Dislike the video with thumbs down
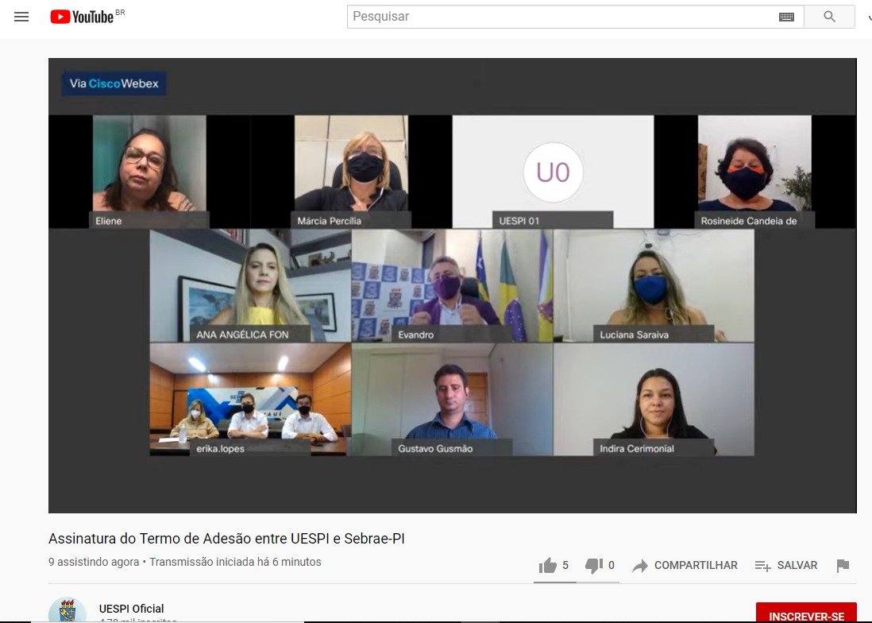This screenshot has width=872, height=623. tap(593, 566)
